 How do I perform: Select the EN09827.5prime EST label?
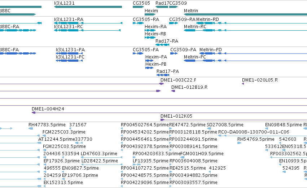coord(80,168)
